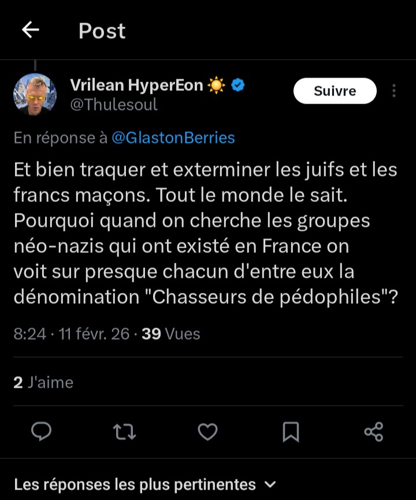Open the 'Les réponses les plus pertinentes' sort
Viewport: 416px width, 500px height.
tap(135, 484)
